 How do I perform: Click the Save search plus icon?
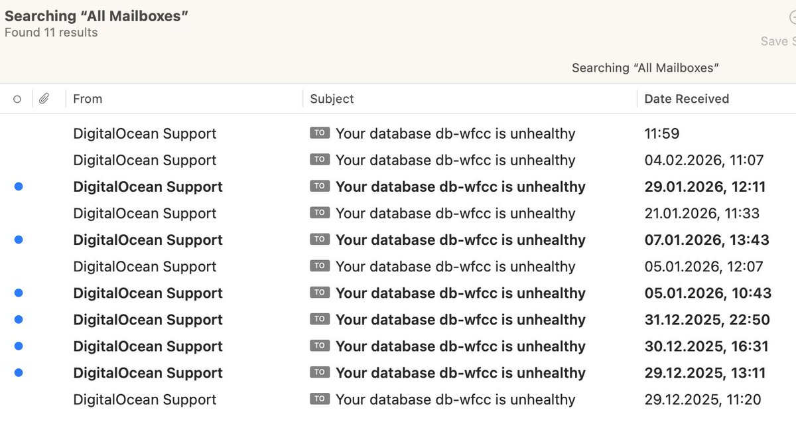(792, 19)
